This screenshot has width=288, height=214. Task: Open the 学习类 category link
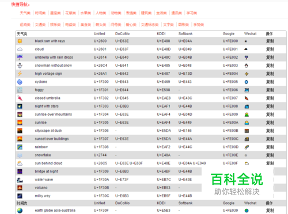click(x=192, y=13)
